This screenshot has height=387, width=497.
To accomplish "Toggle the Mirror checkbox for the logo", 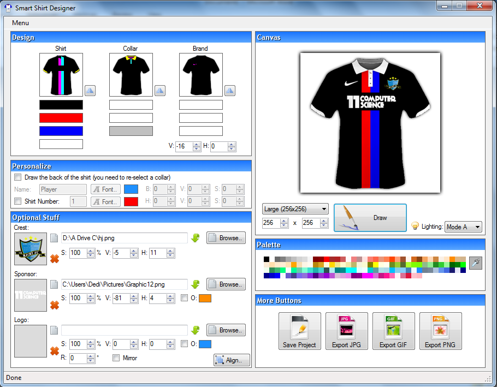I will (116, 358).
